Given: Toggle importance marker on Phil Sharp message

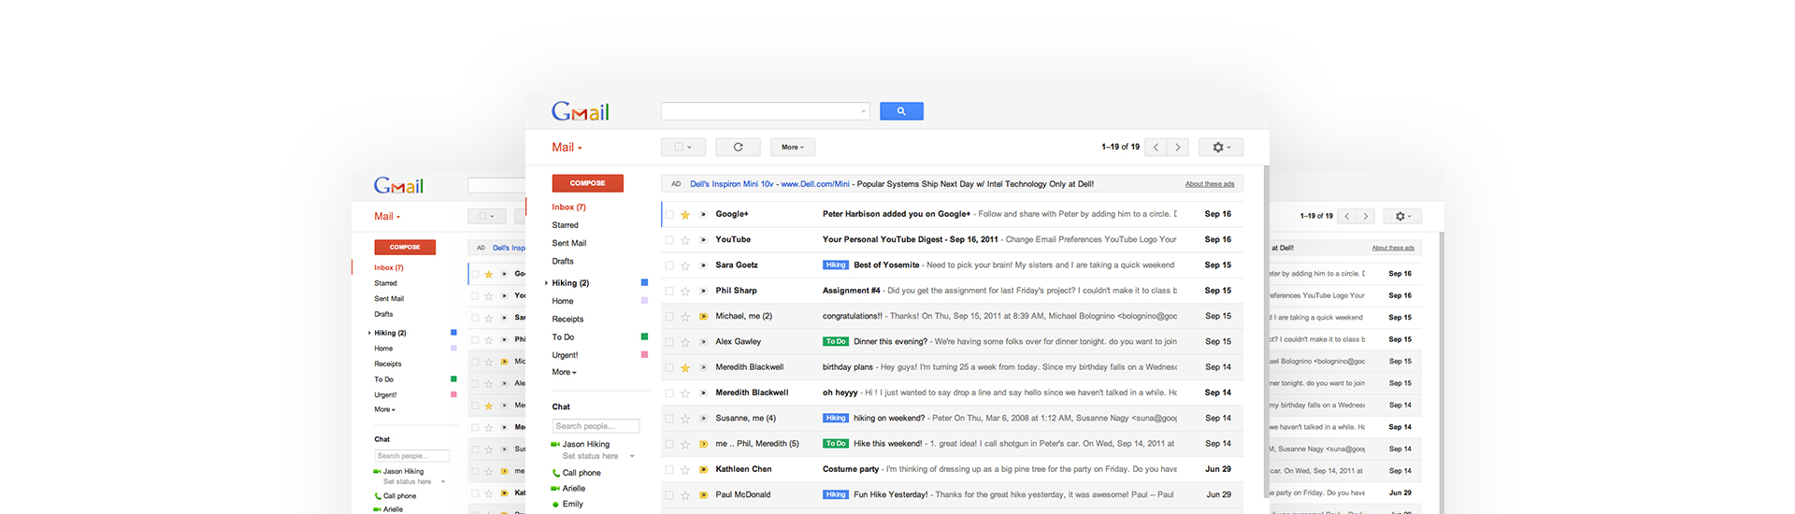Looking at the screenshot, I should (x=703, y=291).
